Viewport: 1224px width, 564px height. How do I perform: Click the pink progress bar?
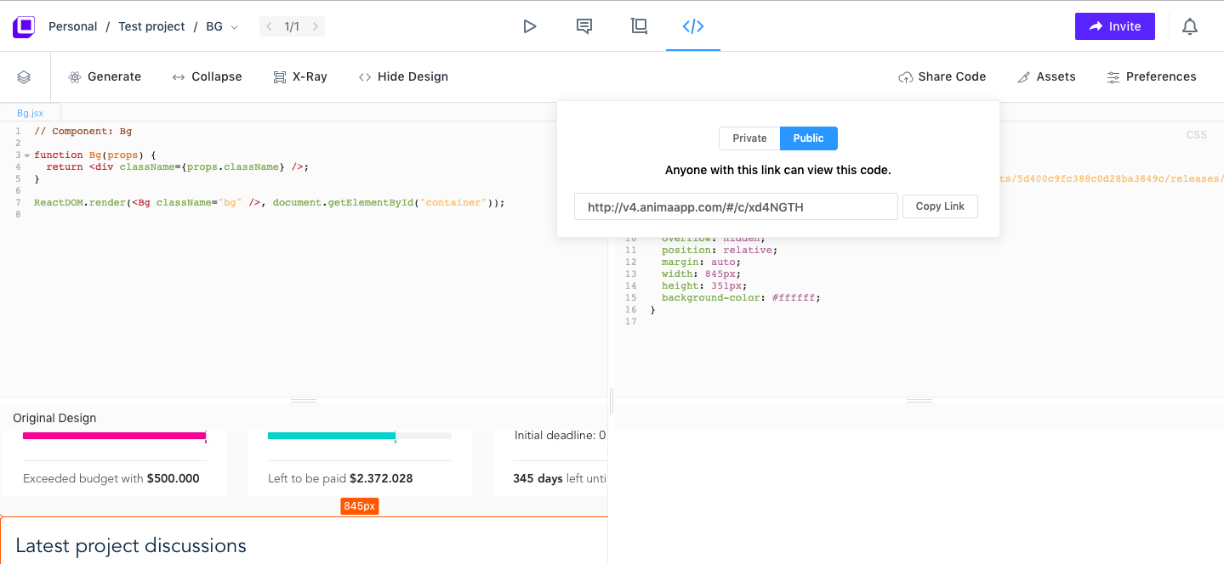pos(114,436)
